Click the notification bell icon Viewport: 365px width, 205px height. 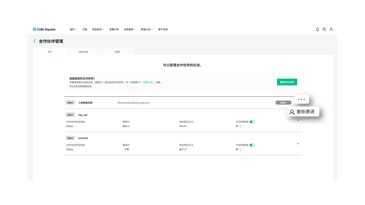(317, 29)
